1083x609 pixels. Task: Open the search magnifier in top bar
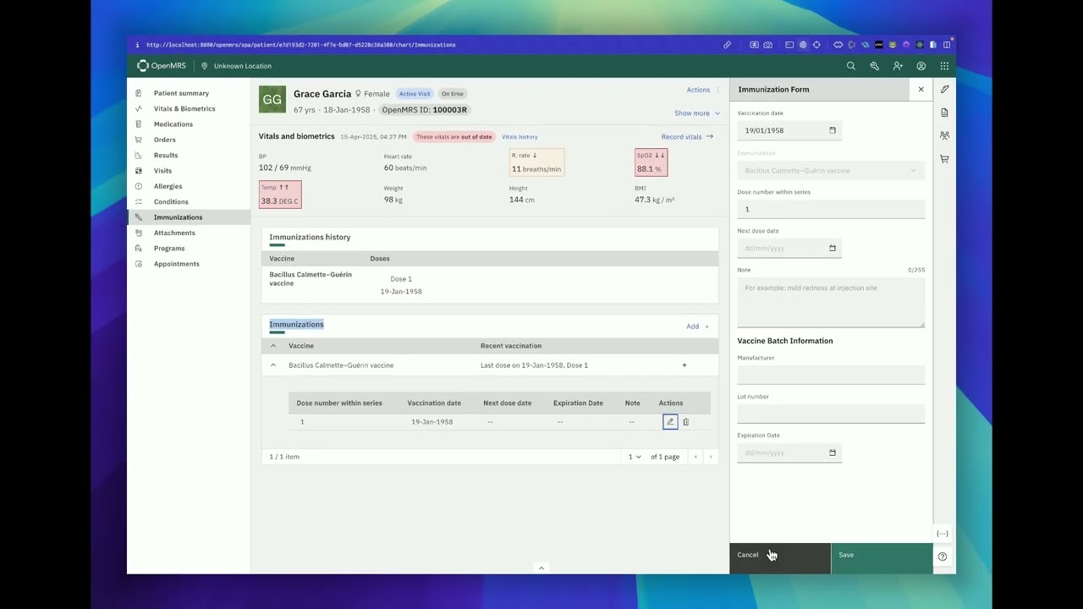pyautogui.click(x=851, y=66)
